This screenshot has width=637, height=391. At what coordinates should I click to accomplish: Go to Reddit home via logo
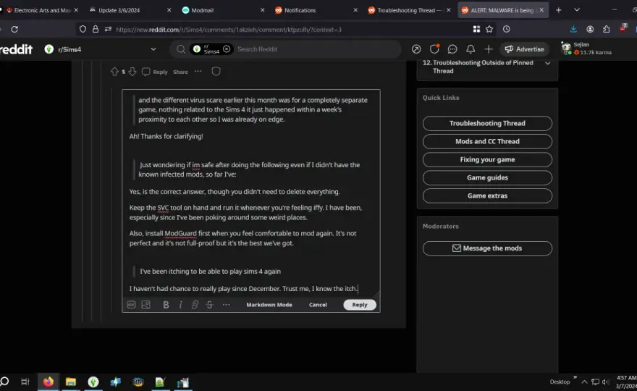16,49
